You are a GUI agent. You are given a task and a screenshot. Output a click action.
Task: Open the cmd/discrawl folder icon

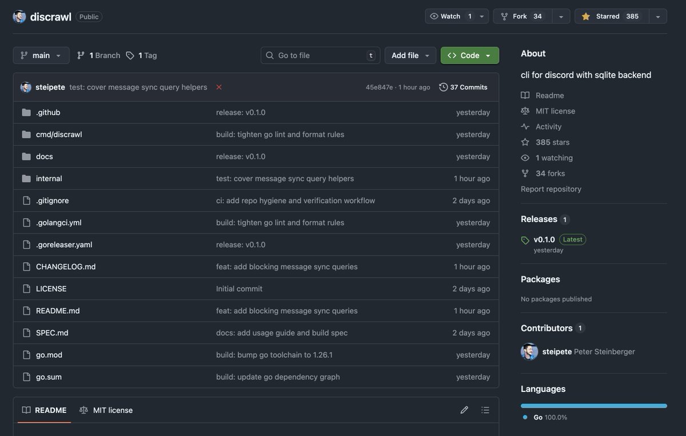click(x=26, y=135)
